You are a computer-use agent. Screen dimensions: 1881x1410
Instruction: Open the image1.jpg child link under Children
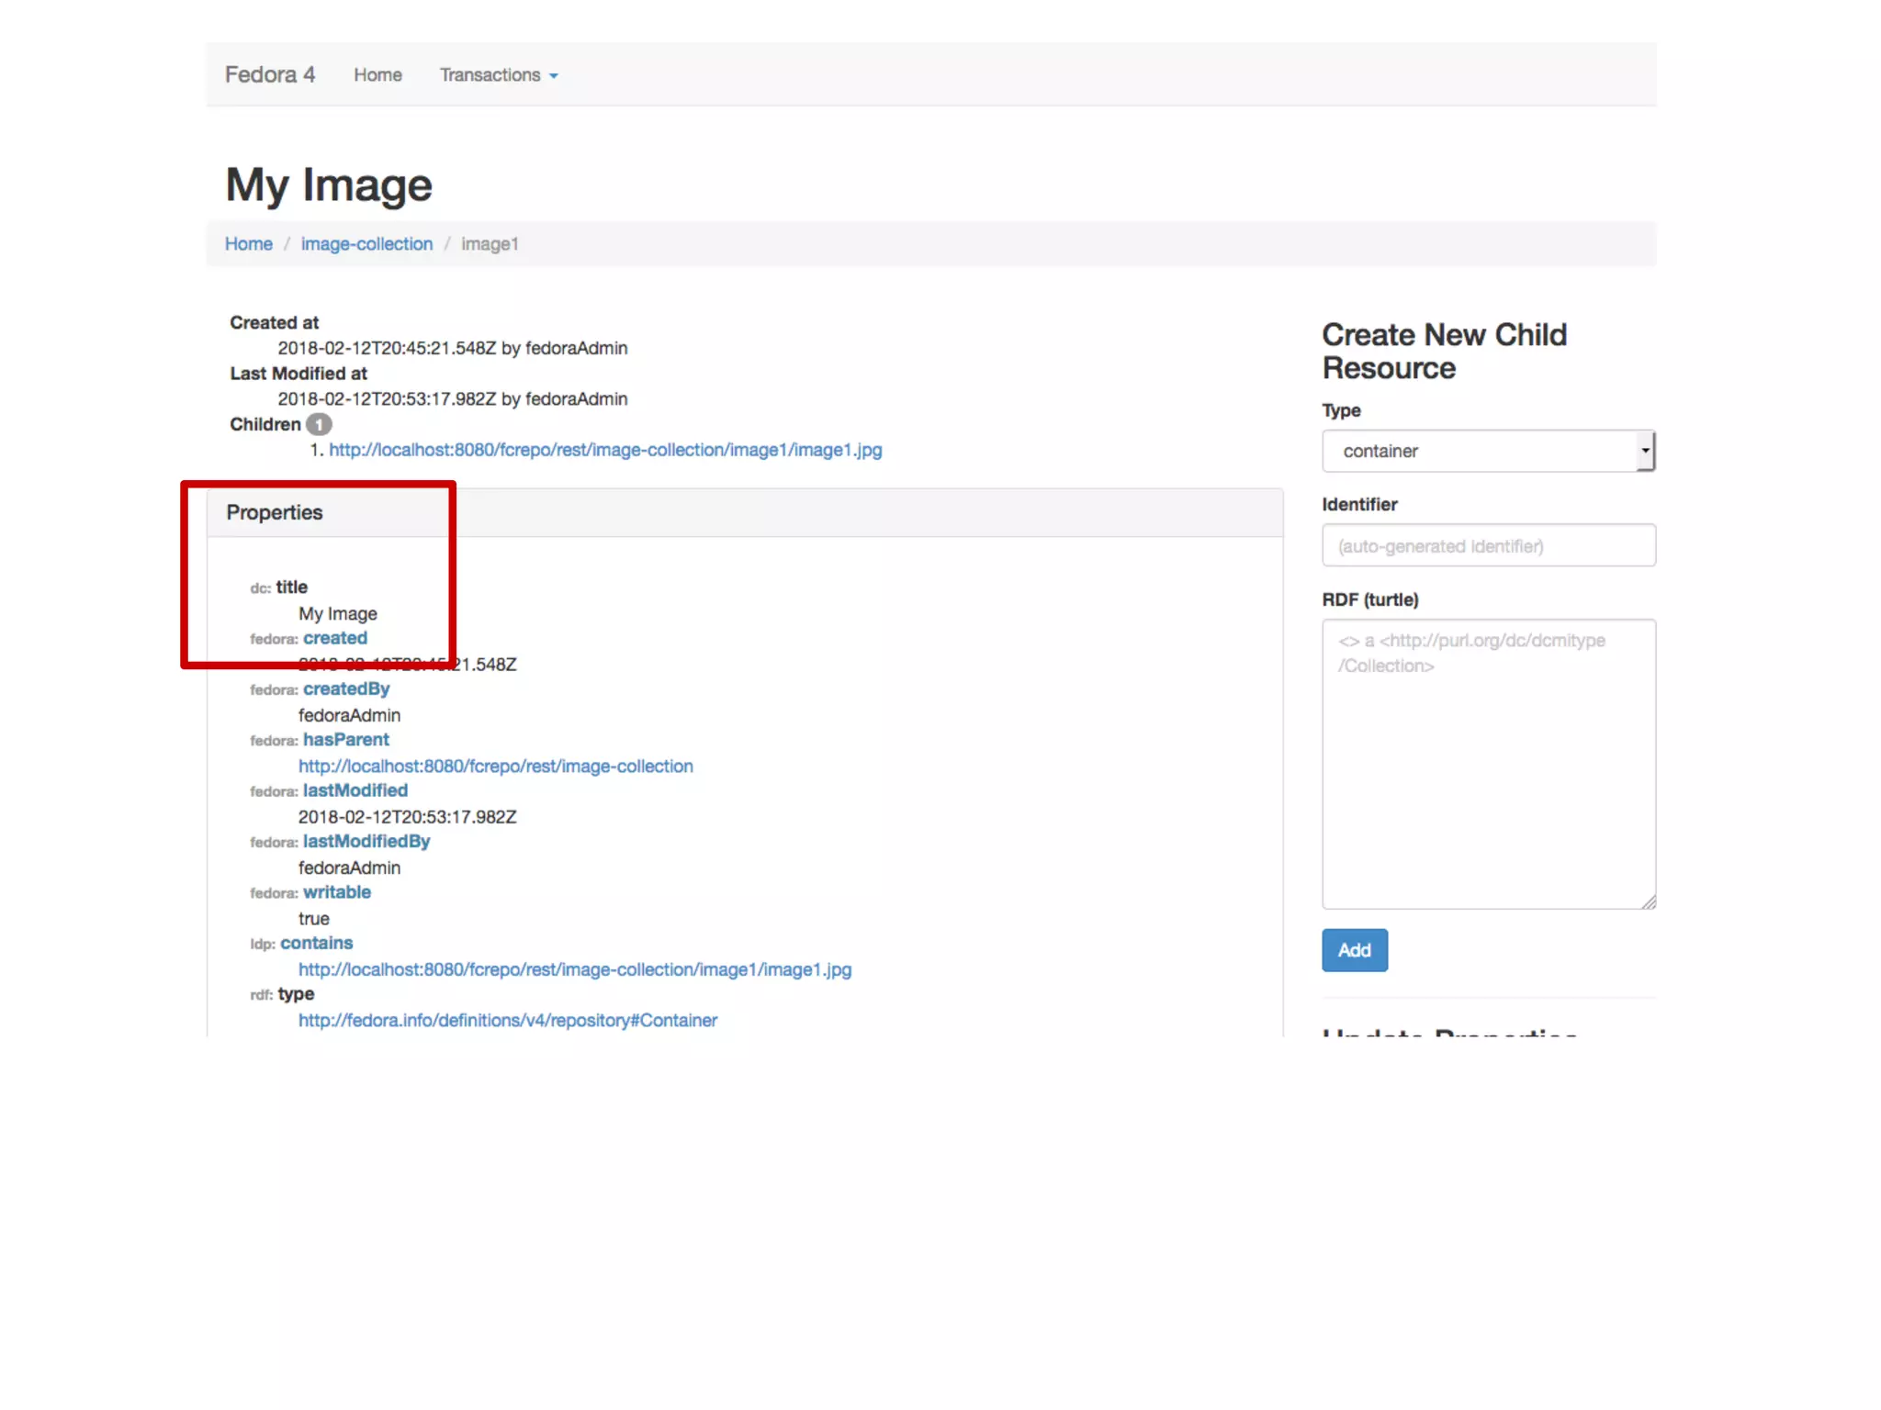point(604,450)
